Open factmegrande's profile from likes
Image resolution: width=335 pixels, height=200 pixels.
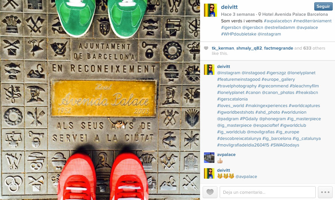(x=279, y=48)
